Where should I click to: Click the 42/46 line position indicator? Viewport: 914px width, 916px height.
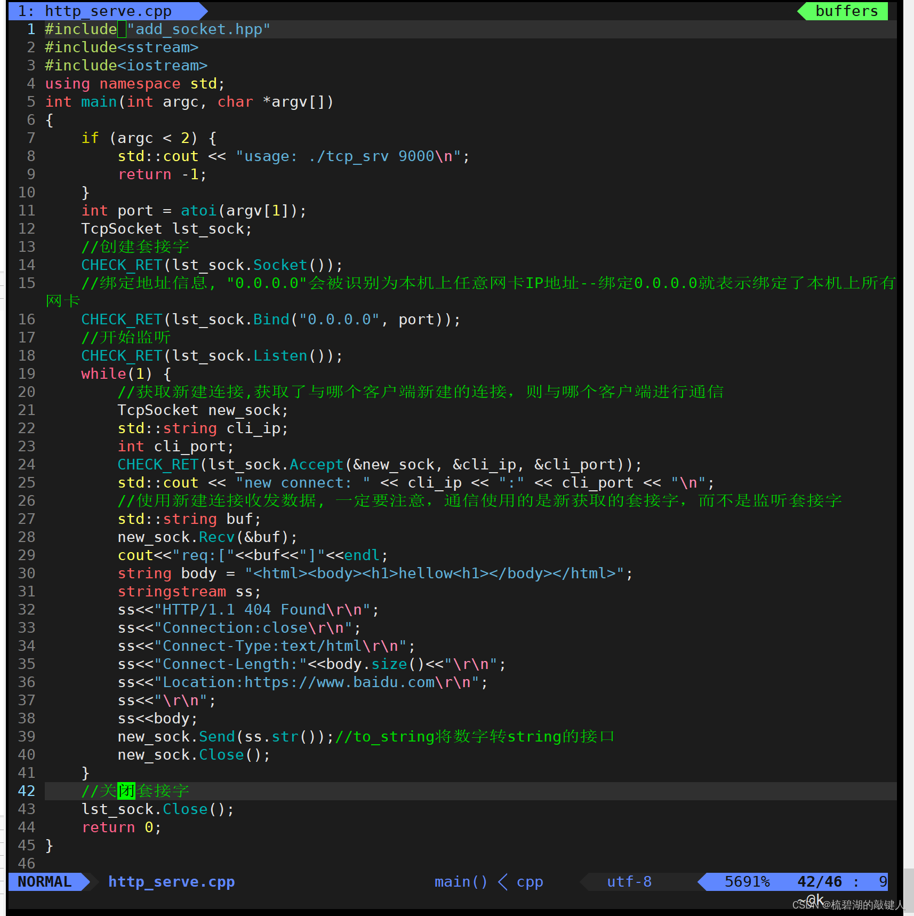819,881
